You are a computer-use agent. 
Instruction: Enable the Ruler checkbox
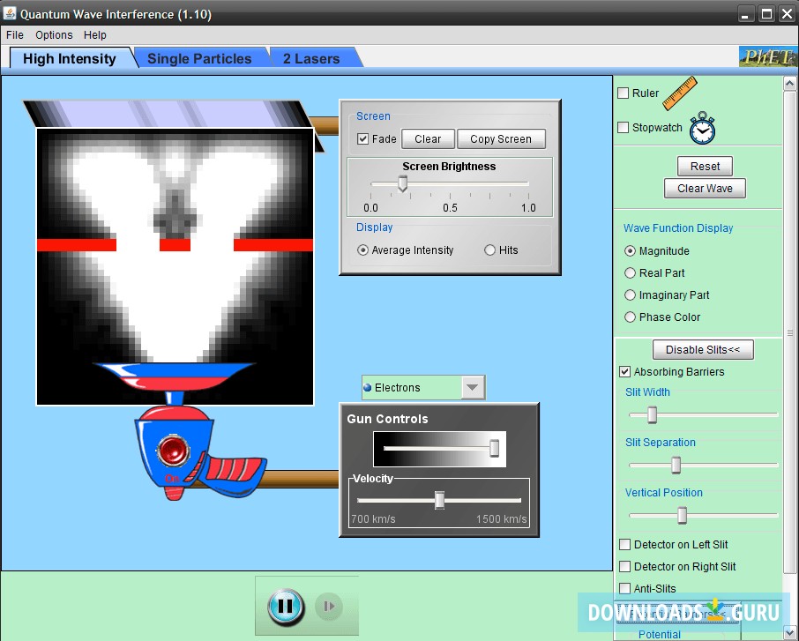click(624, 93)
